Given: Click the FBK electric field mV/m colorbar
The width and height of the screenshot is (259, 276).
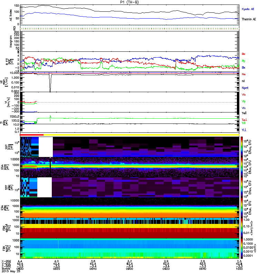Looking at the screenshot, I should click(x=242, y=228).
